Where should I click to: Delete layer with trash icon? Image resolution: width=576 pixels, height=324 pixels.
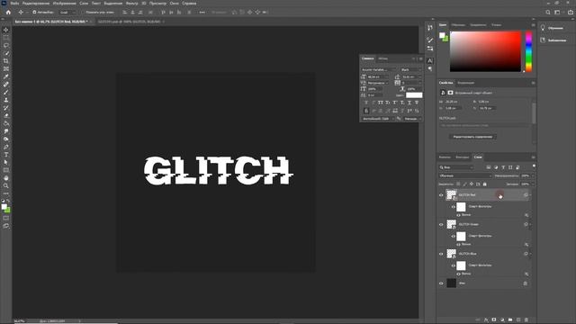click(x=526, y=320)
